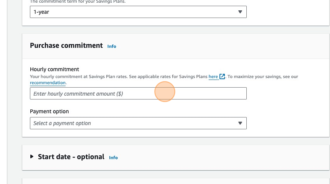Click the "Start date - optional" heading
The height and width of the screenshot is (184, 330).
71,157
